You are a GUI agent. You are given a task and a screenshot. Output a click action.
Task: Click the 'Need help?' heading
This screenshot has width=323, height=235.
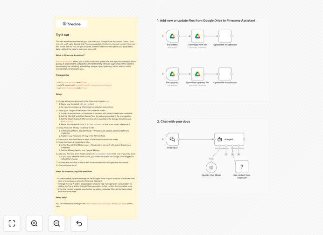point(62,197)
